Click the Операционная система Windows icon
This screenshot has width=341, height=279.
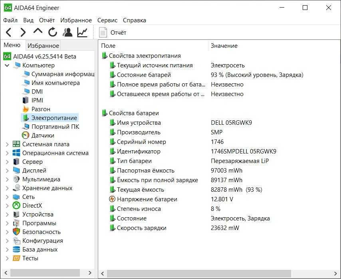pos(16,153)
